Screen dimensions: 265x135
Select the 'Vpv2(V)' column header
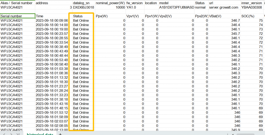(176, 16)
